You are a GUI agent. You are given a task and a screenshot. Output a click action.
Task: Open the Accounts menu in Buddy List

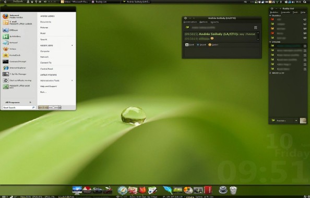(x=285, y=12)
